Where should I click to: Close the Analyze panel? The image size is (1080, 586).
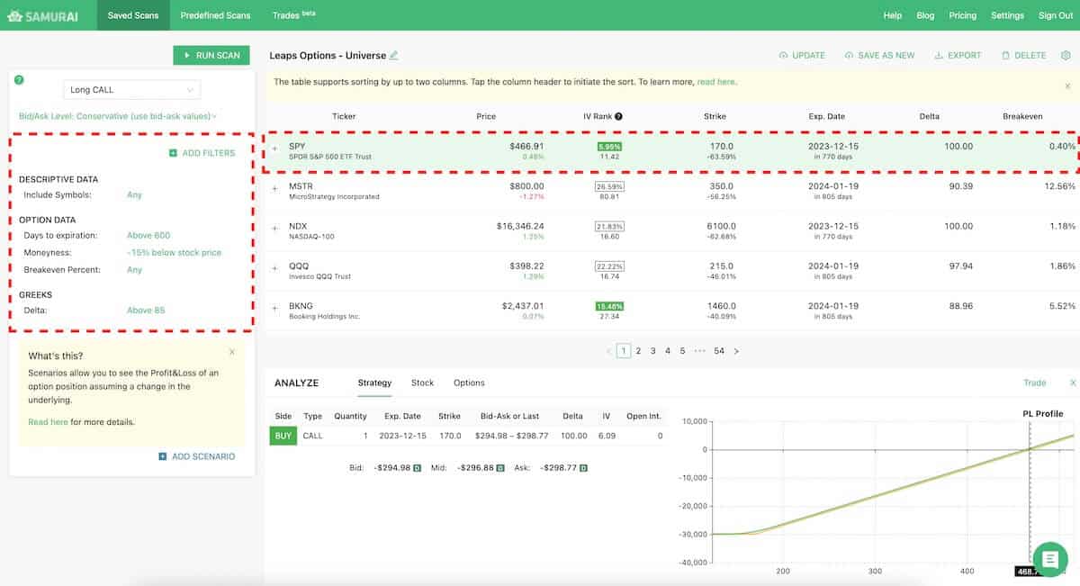coord(1073,383)
